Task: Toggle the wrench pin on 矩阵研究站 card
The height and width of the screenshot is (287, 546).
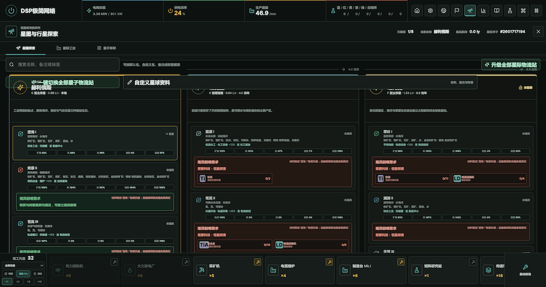Action: (x=472, y=262)
